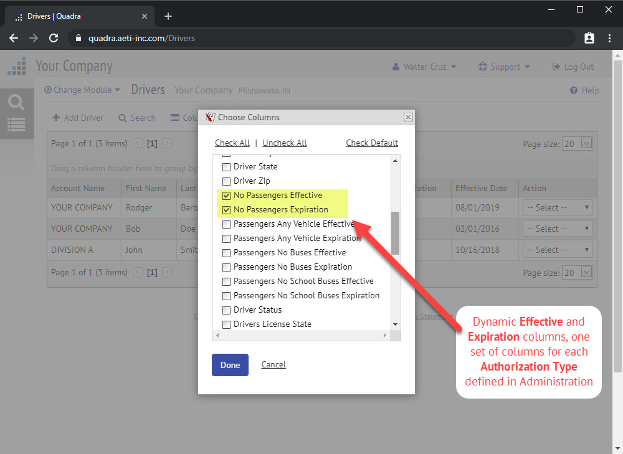Screen dimensions: 623x454
Task: Open Action Select dropdown for Bob row
Action: tap(558, 229)
